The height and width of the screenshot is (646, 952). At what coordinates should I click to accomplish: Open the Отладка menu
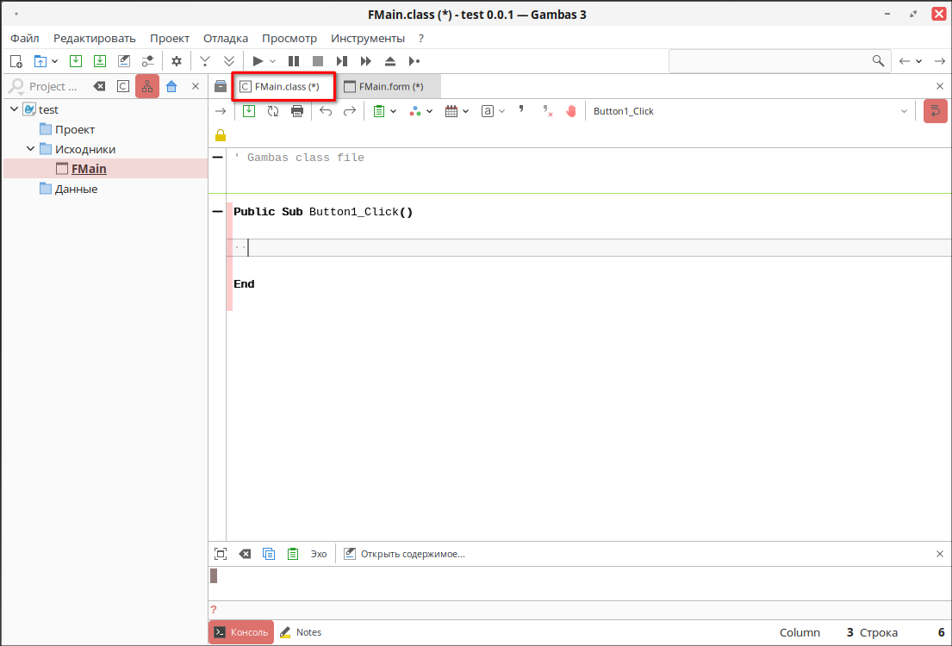(226, 38)
